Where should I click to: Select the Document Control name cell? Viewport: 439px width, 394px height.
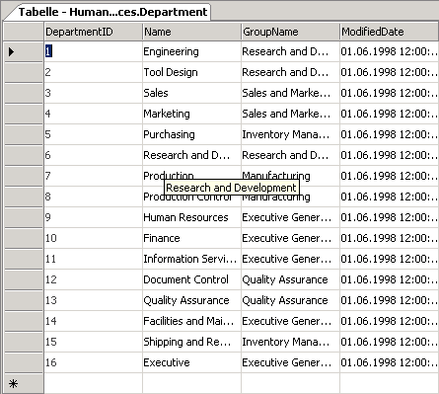191,279
